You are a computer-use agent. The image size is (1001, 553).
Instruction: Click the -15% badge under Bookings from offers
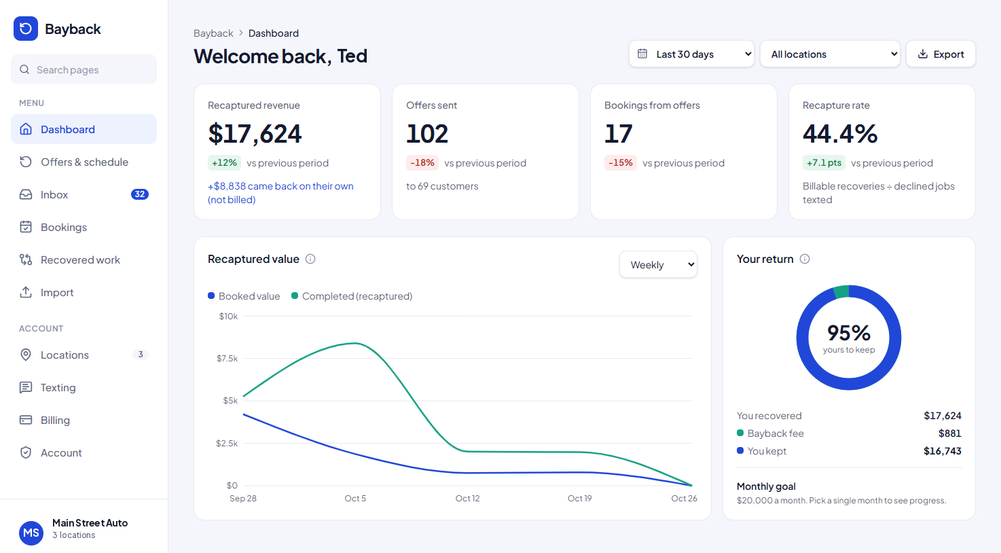tap(621, 162)
